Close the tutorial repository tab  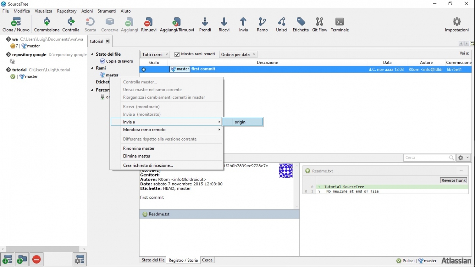pyautogui.click(x=108, y=41)
